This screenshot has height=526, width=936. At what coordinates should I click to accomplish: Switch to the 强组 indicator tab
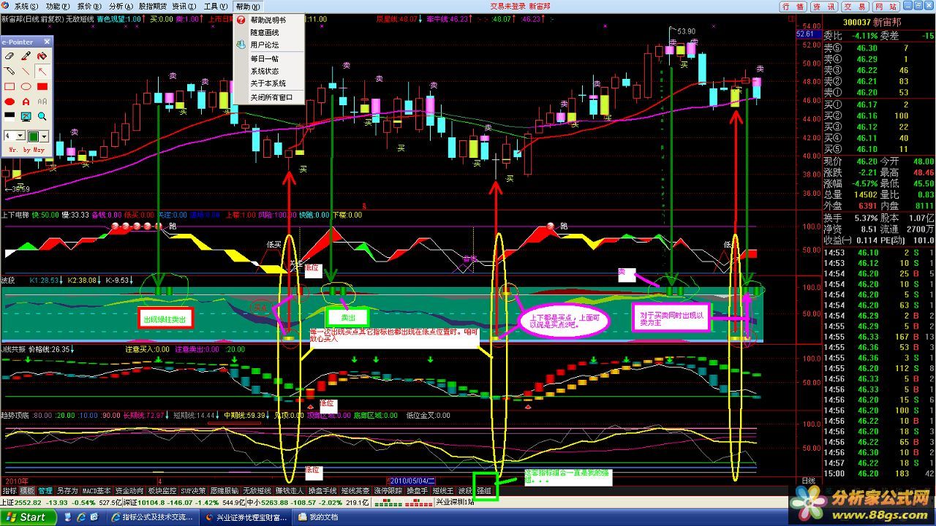point(483,491)
